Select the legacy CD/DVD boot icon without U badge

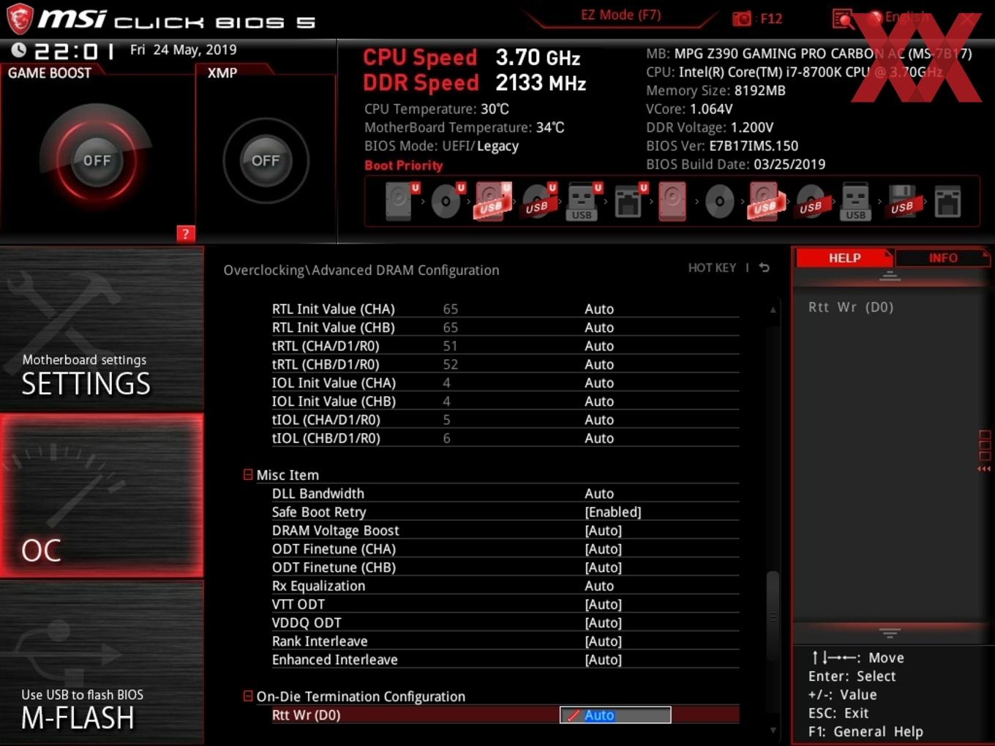(x=719, y=201)
